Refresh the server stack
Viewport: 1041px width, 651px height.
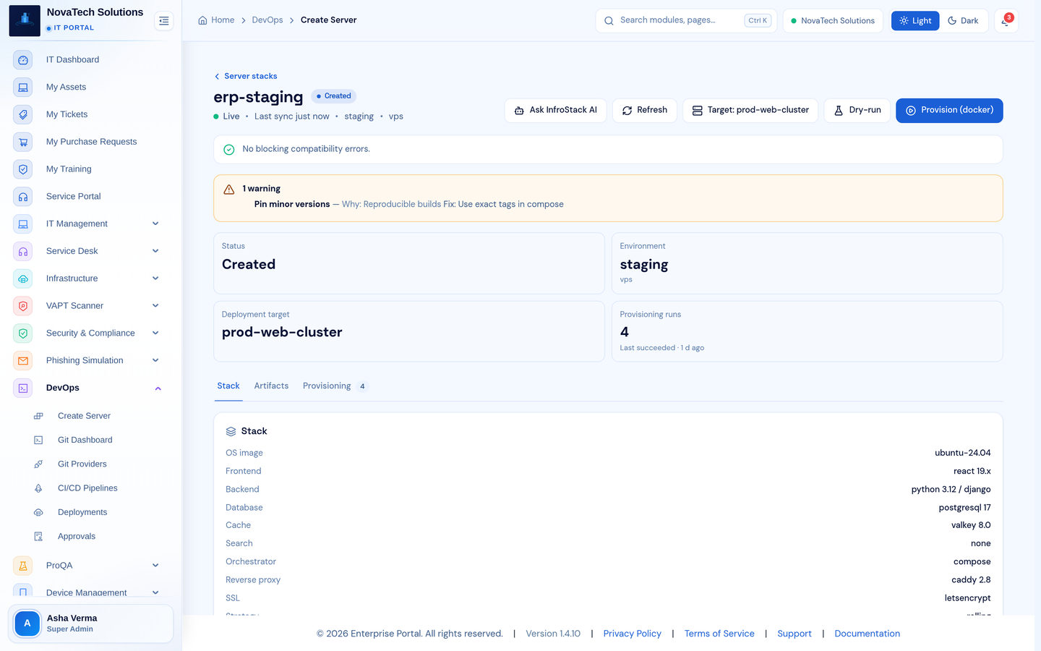point(645,111)
